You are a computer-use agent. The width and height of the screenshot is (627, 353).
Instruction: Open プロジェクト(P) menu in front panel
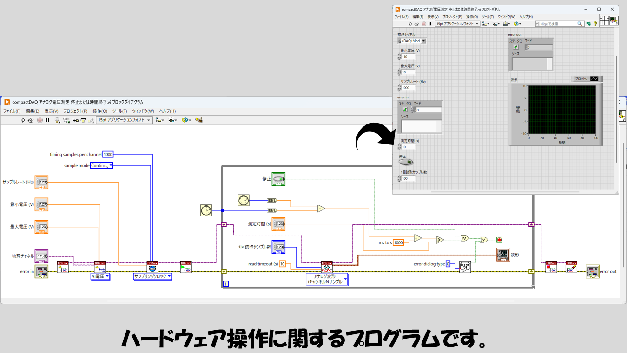coord(452,17)
